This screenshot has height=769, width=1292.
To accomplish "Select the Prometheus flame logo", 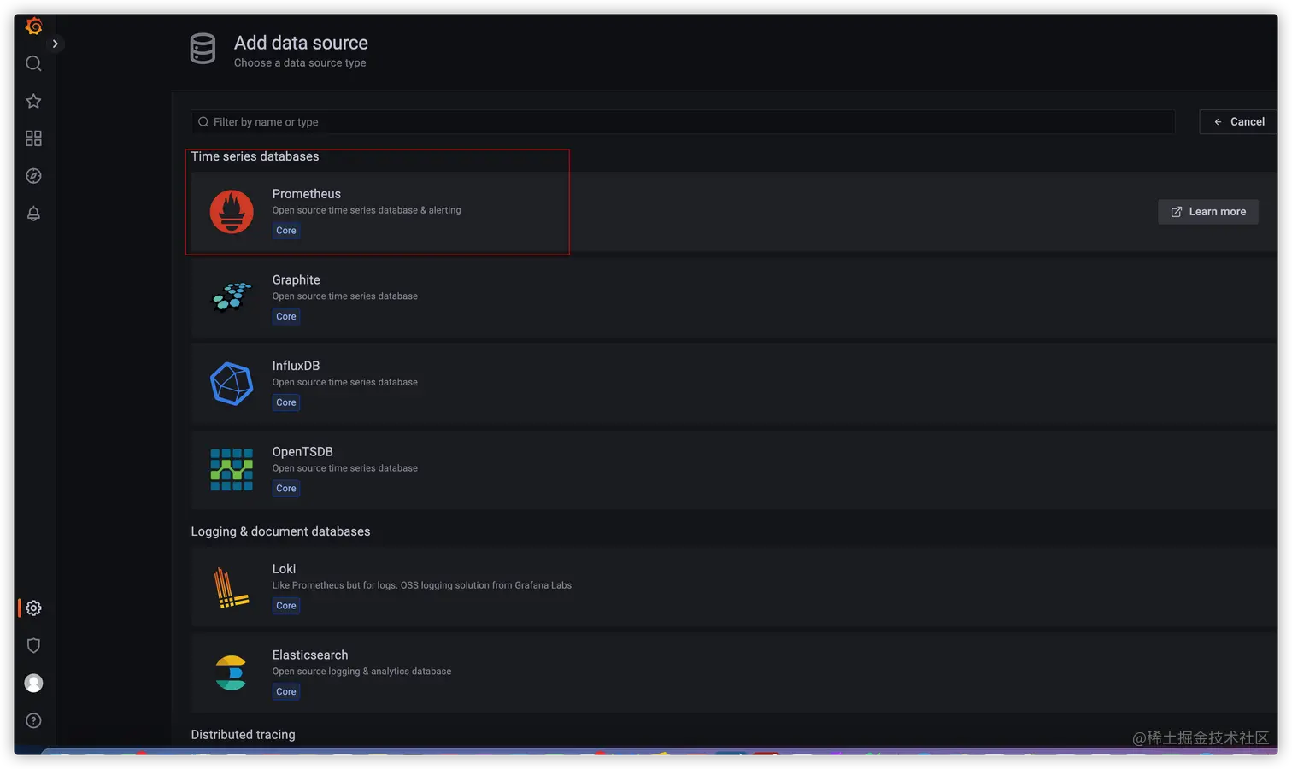I will tap(232, 212).
